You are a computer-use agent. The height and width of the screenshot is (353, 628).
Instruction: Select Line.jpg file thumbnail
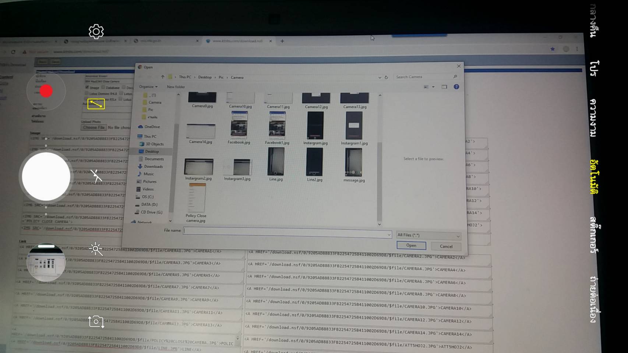[x=276, y=164]
